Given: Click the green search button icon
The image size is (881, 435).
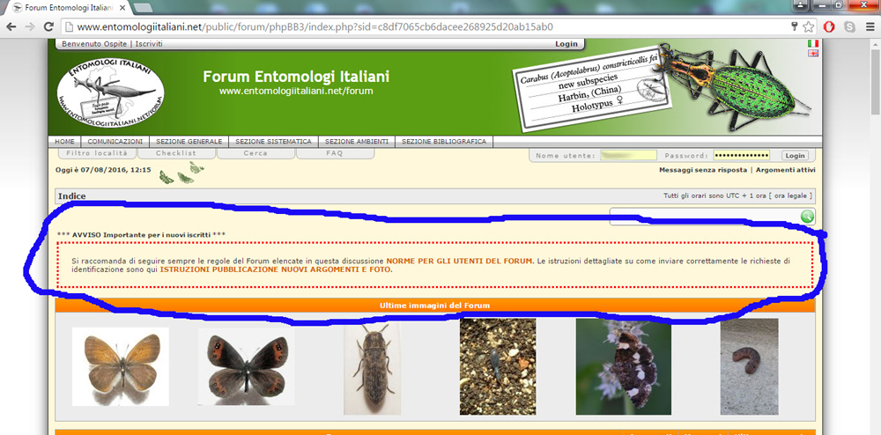Looking at the screenshot, I should pos(807,217).
